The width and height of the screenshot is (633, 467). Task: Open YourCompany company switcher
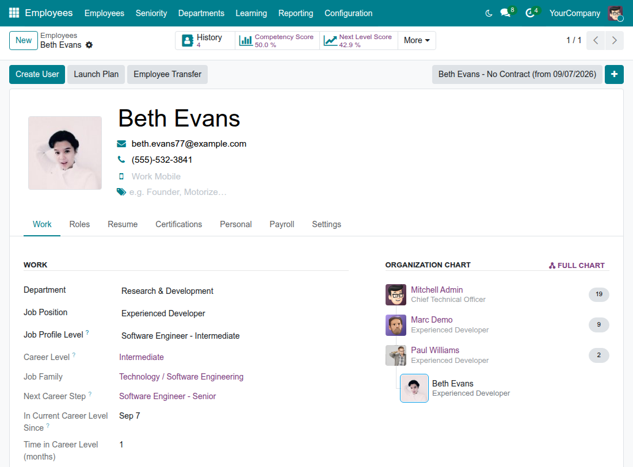(574, 13)
